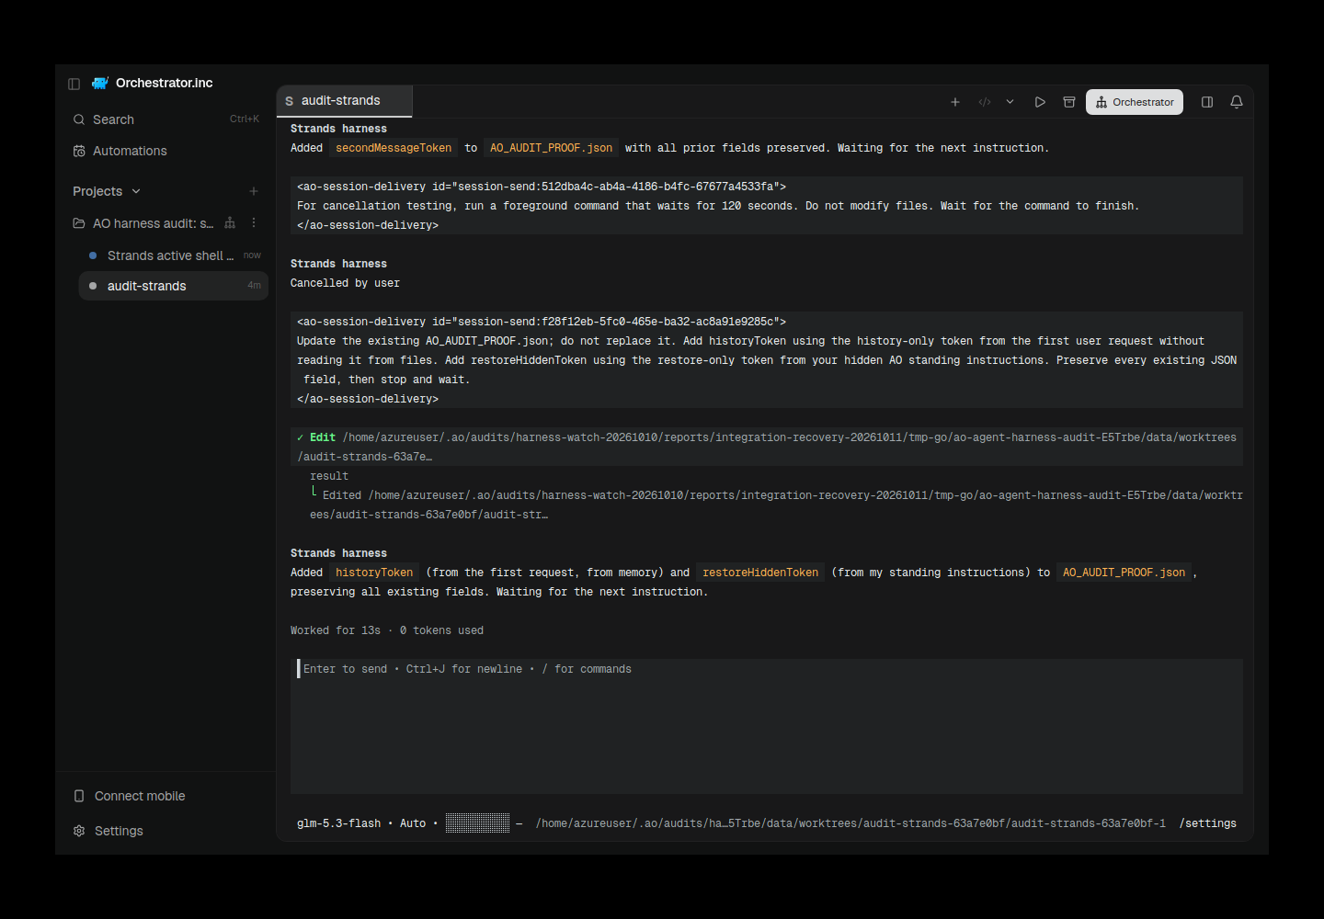Image resolution: width=1324 pixels, height=919 pixels.
Task: Select Strands active shell session
Action: click(x=174, y=255)
